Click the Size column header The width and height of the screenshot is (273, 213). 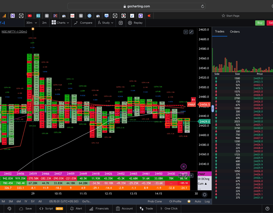(x=237, y=74)
